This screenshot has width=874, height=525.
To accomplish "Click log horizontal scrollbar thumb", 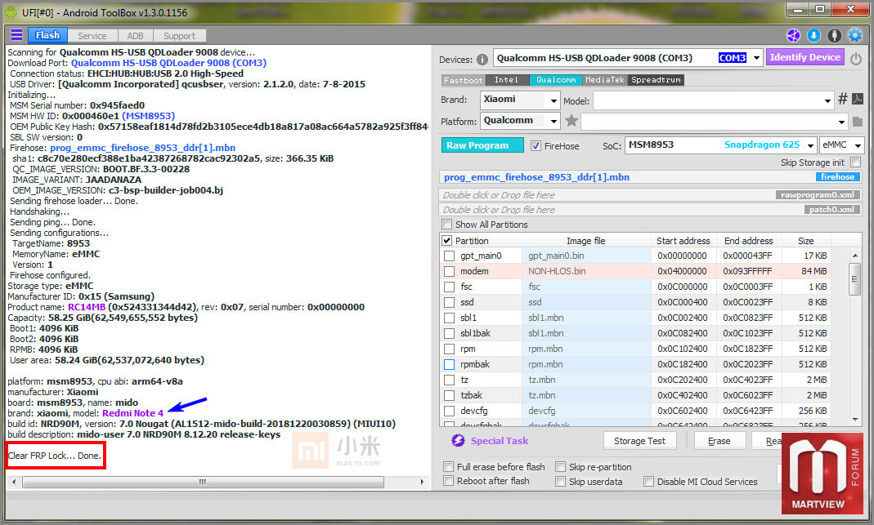I will (x=203, y=482).
